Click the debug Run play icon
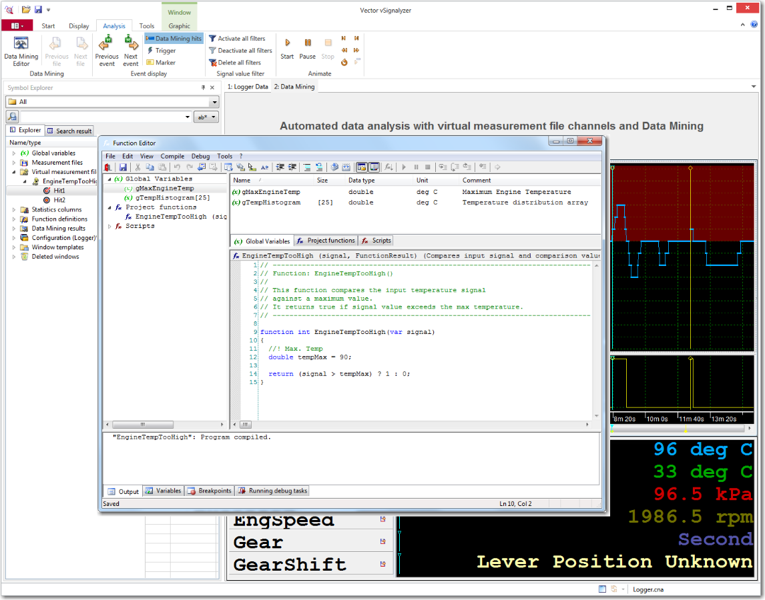The image size is (765, 600). pyautogui.click(x=403, y=167)
